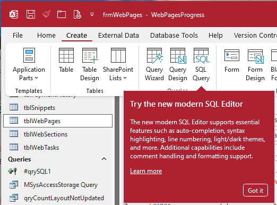
Task: Select tblSnippets in navigation pane
Action: pos(58,108)
